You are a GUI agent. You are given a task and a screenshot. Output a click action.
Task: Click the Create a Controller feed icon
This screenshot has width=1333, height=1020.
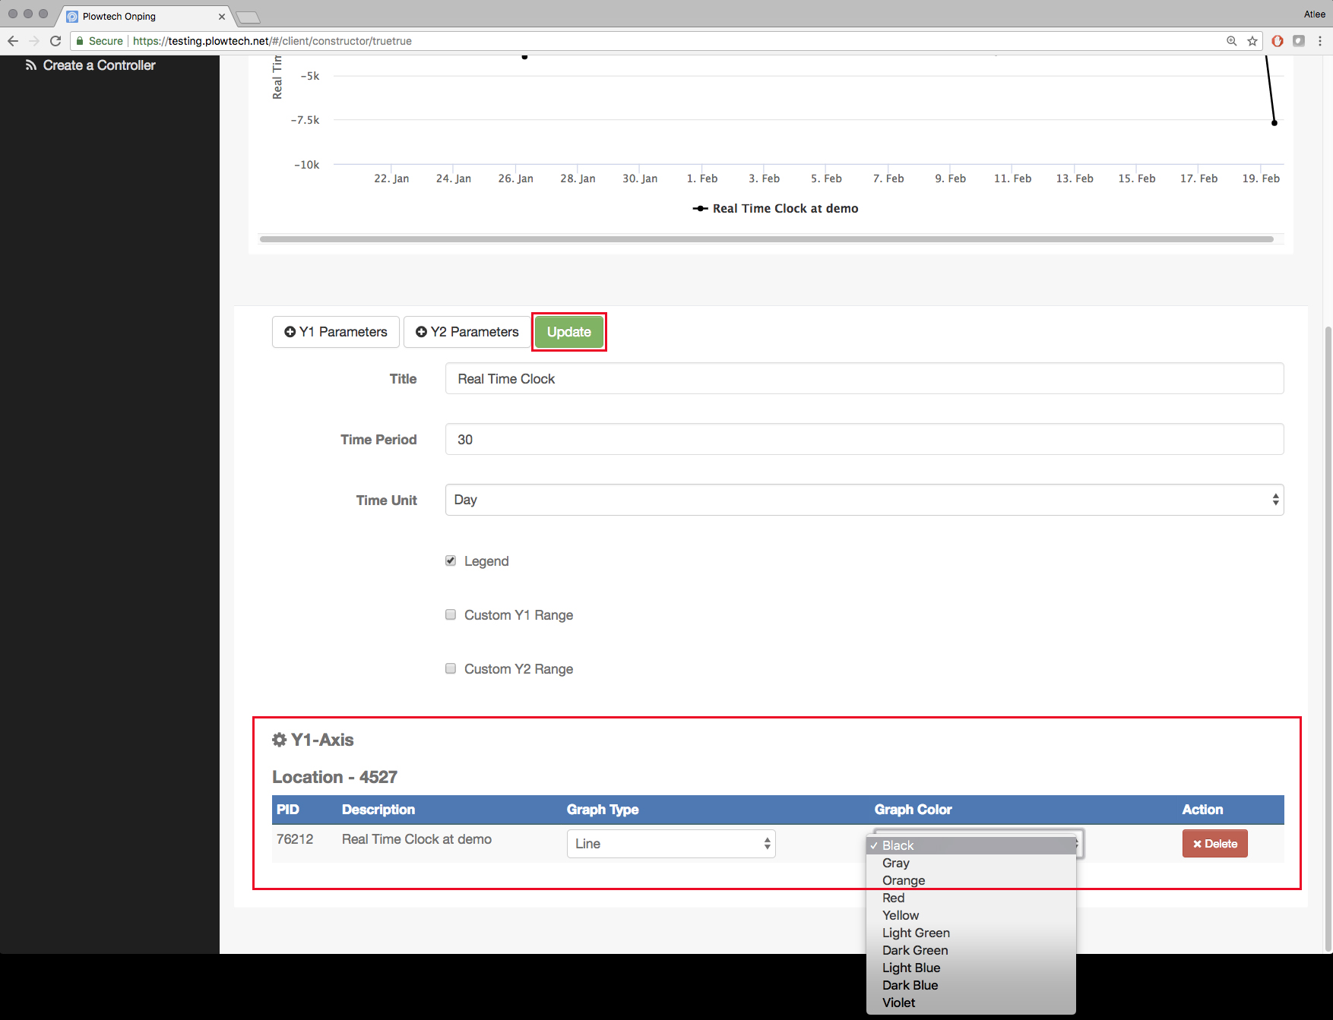point(31,65)
